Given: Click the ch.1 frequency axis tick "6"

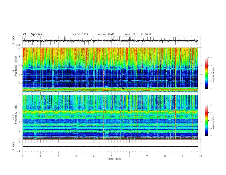Looking at the screenshot, I should click(20, 65).
